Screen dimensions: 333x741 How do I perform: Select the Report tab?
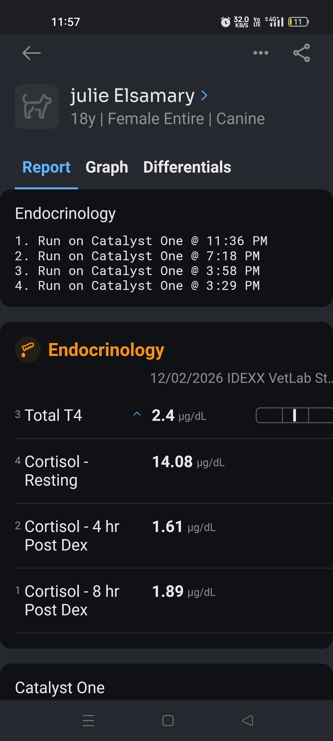click(x=46, y=167)
